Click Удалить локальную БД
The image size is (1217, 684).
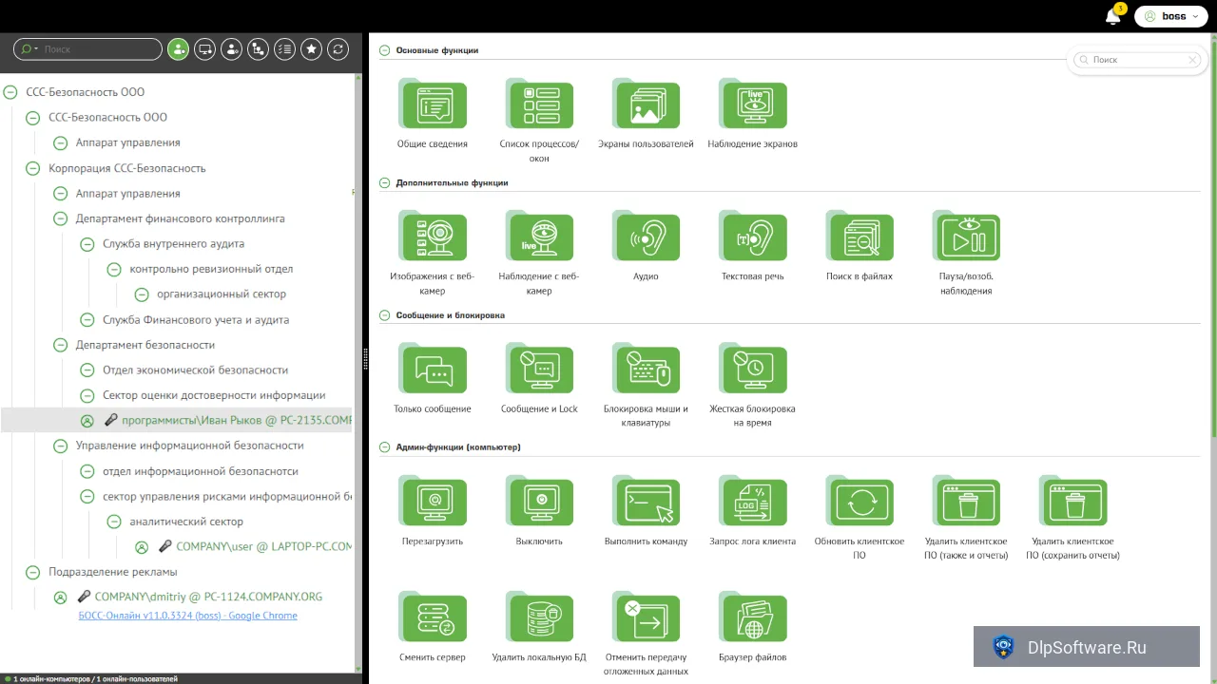539,617
